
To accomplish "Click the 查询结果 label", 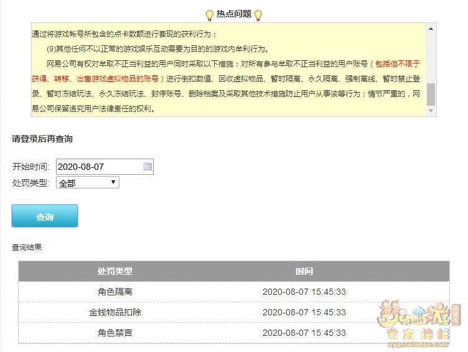I will click(x=27, y=247).
